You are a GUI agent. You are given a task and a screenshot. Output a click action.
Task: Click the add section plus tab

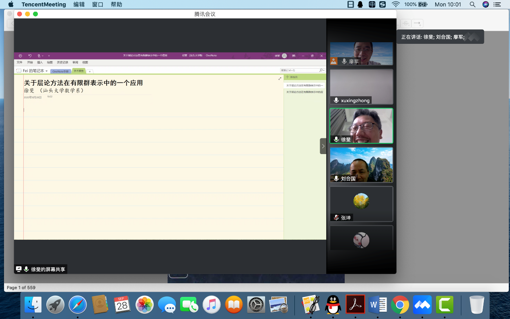point(90,71)
